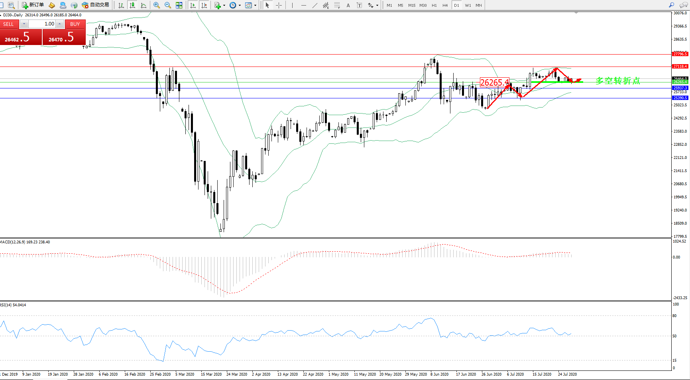Tile chart windows

coord(179,5)
